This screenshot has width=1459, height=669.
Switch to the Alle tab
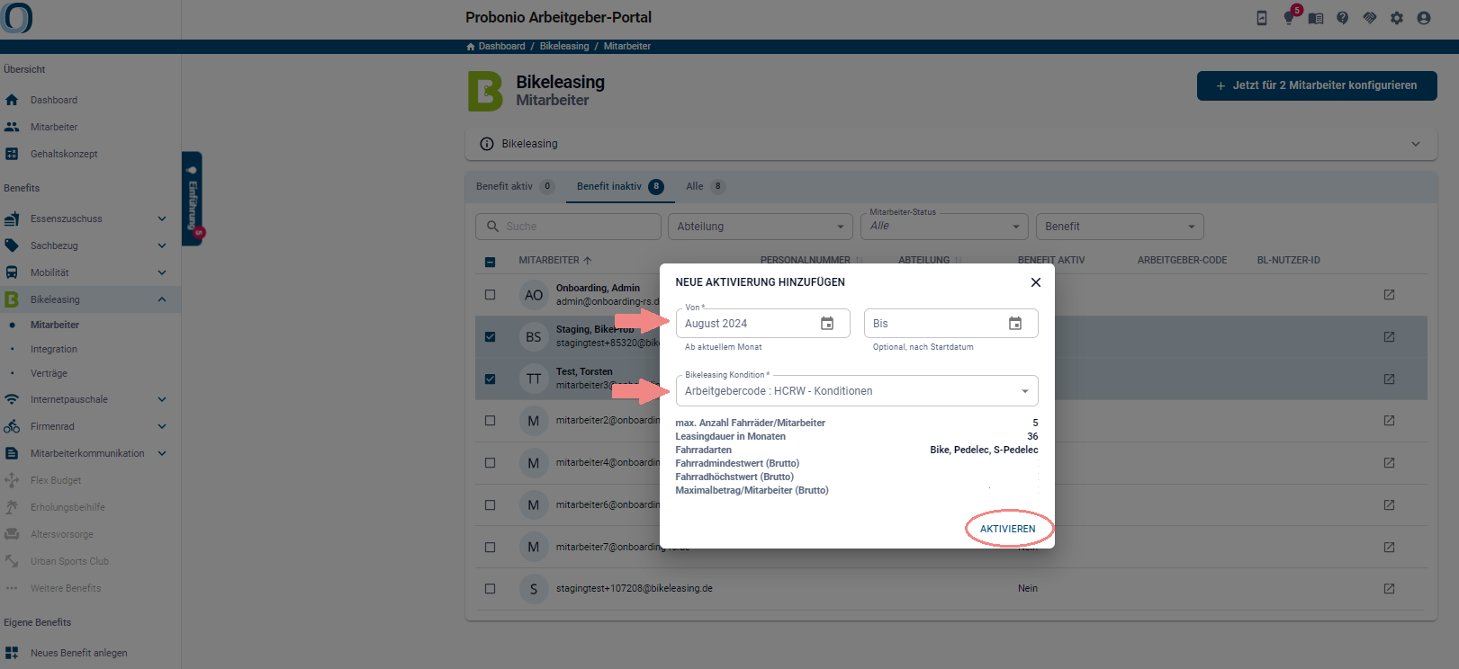click(705, 186)
